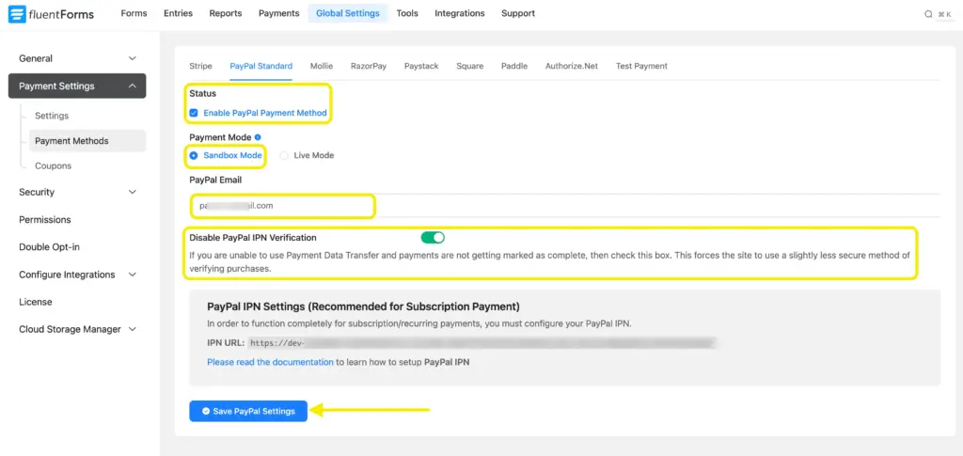Open the Payments menu item

(278, 13)
